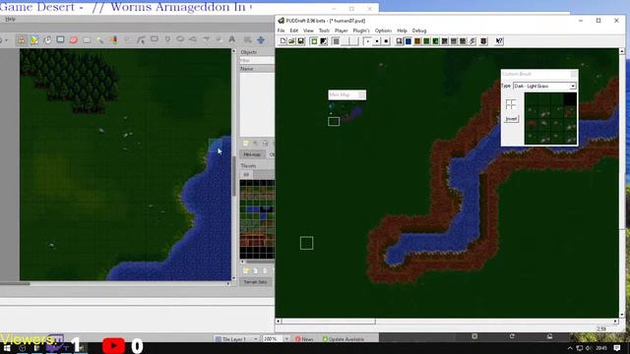Select red Eraser tool in Tiled toolbar
630x354 pixels.
(x=74, y=39)
